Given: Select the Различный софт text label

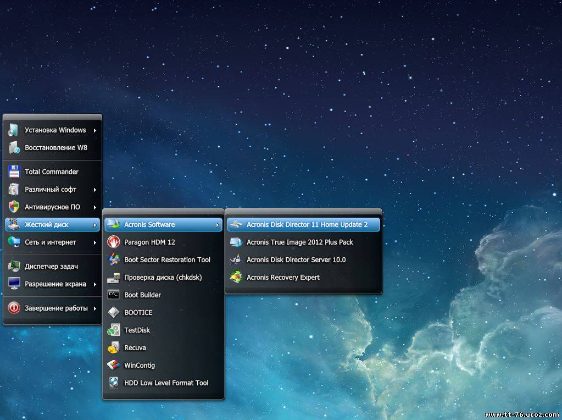Looking at the screenshot, I should click(x=51, y=189).
